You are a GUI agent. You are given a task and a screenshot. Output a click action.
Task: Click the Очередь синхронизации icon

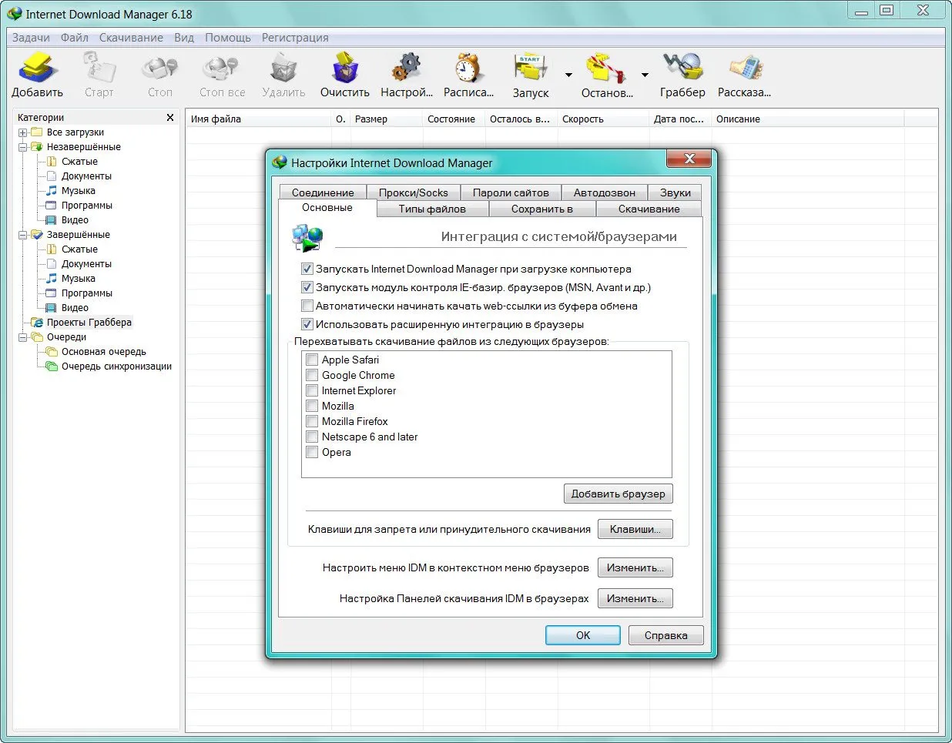[x=52, y=366]
